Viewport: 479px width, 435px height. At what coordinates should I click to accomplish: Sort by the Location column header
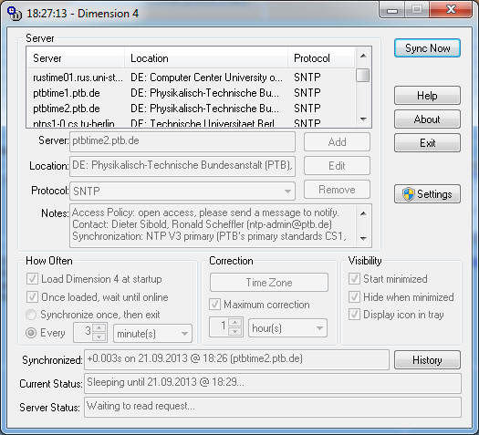click(x=206, y=58)
